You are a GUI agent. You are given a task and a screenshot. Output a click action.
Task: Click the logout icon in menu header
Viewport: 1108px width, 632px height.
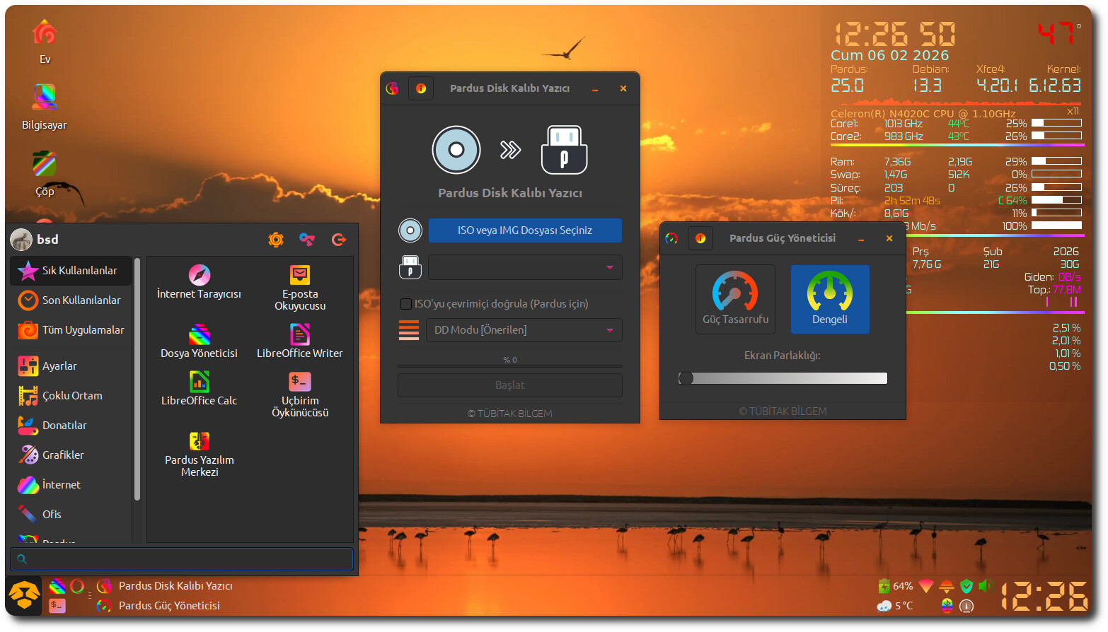tap(339, 240)
